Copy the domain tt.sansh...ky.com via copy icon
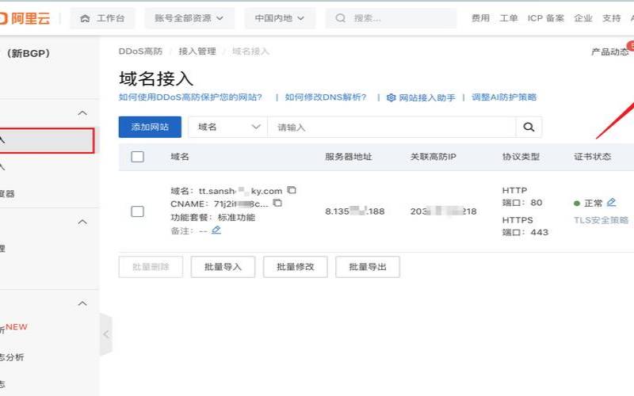634x396 pixels. [x=292, y=190]
